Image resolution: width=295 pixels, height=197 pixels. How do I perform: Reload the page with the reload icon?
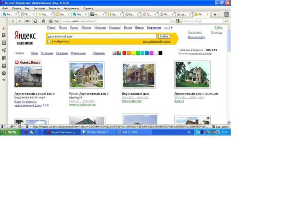tap(35, 21)
